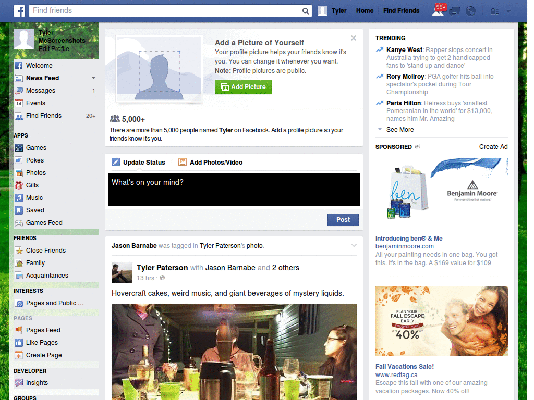
Task: Click the Fall Escape vacation ad image
Action: (441, 321)
